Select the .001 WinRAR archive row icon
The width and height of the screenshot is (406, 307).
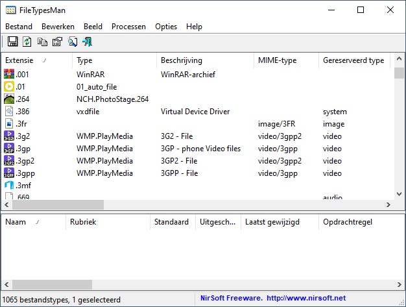(9, 75)
